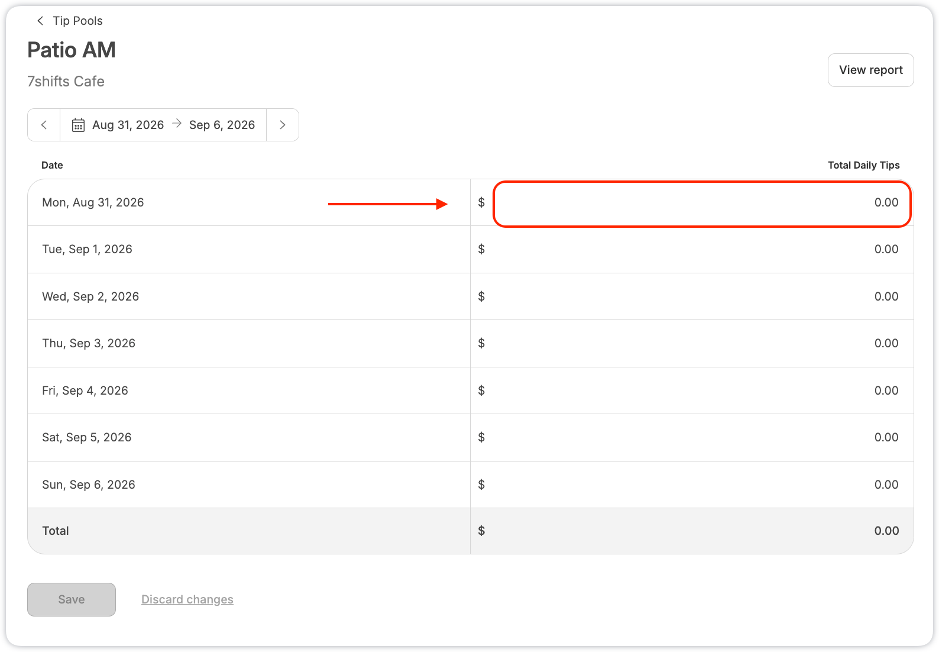Open the Sep 6, 2026 end date picker
The height and width of the screenshot is (652, 939).
point(222,125)
